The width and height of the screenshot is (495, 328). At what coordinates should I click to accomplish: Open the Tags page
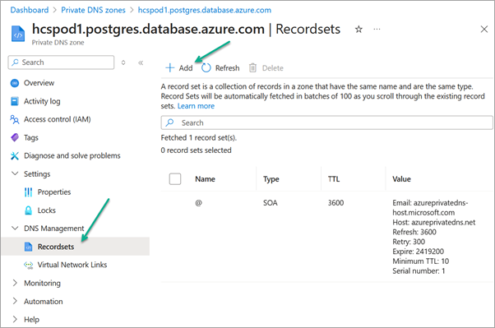click(31, 138)
